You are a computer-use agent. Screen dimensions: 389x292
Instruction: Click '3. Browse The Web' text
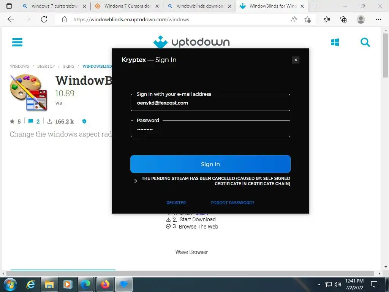pos(195,227)
